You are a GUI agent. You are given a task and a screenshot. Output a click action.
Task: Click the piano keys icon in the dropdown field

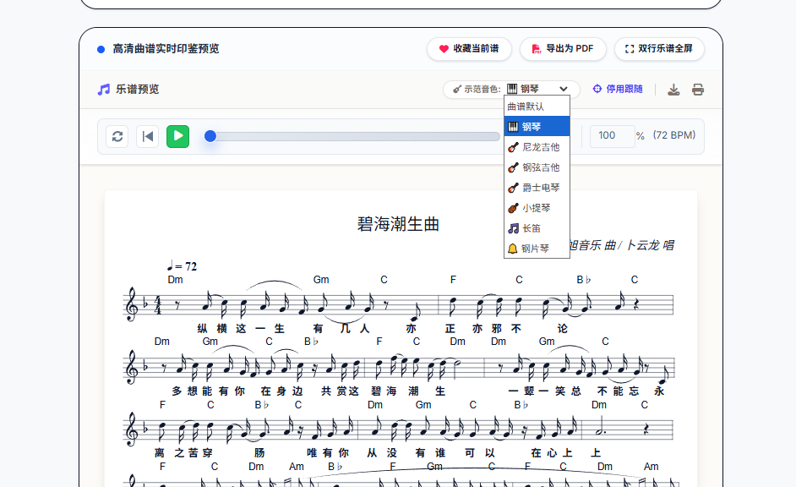[512, 89]
